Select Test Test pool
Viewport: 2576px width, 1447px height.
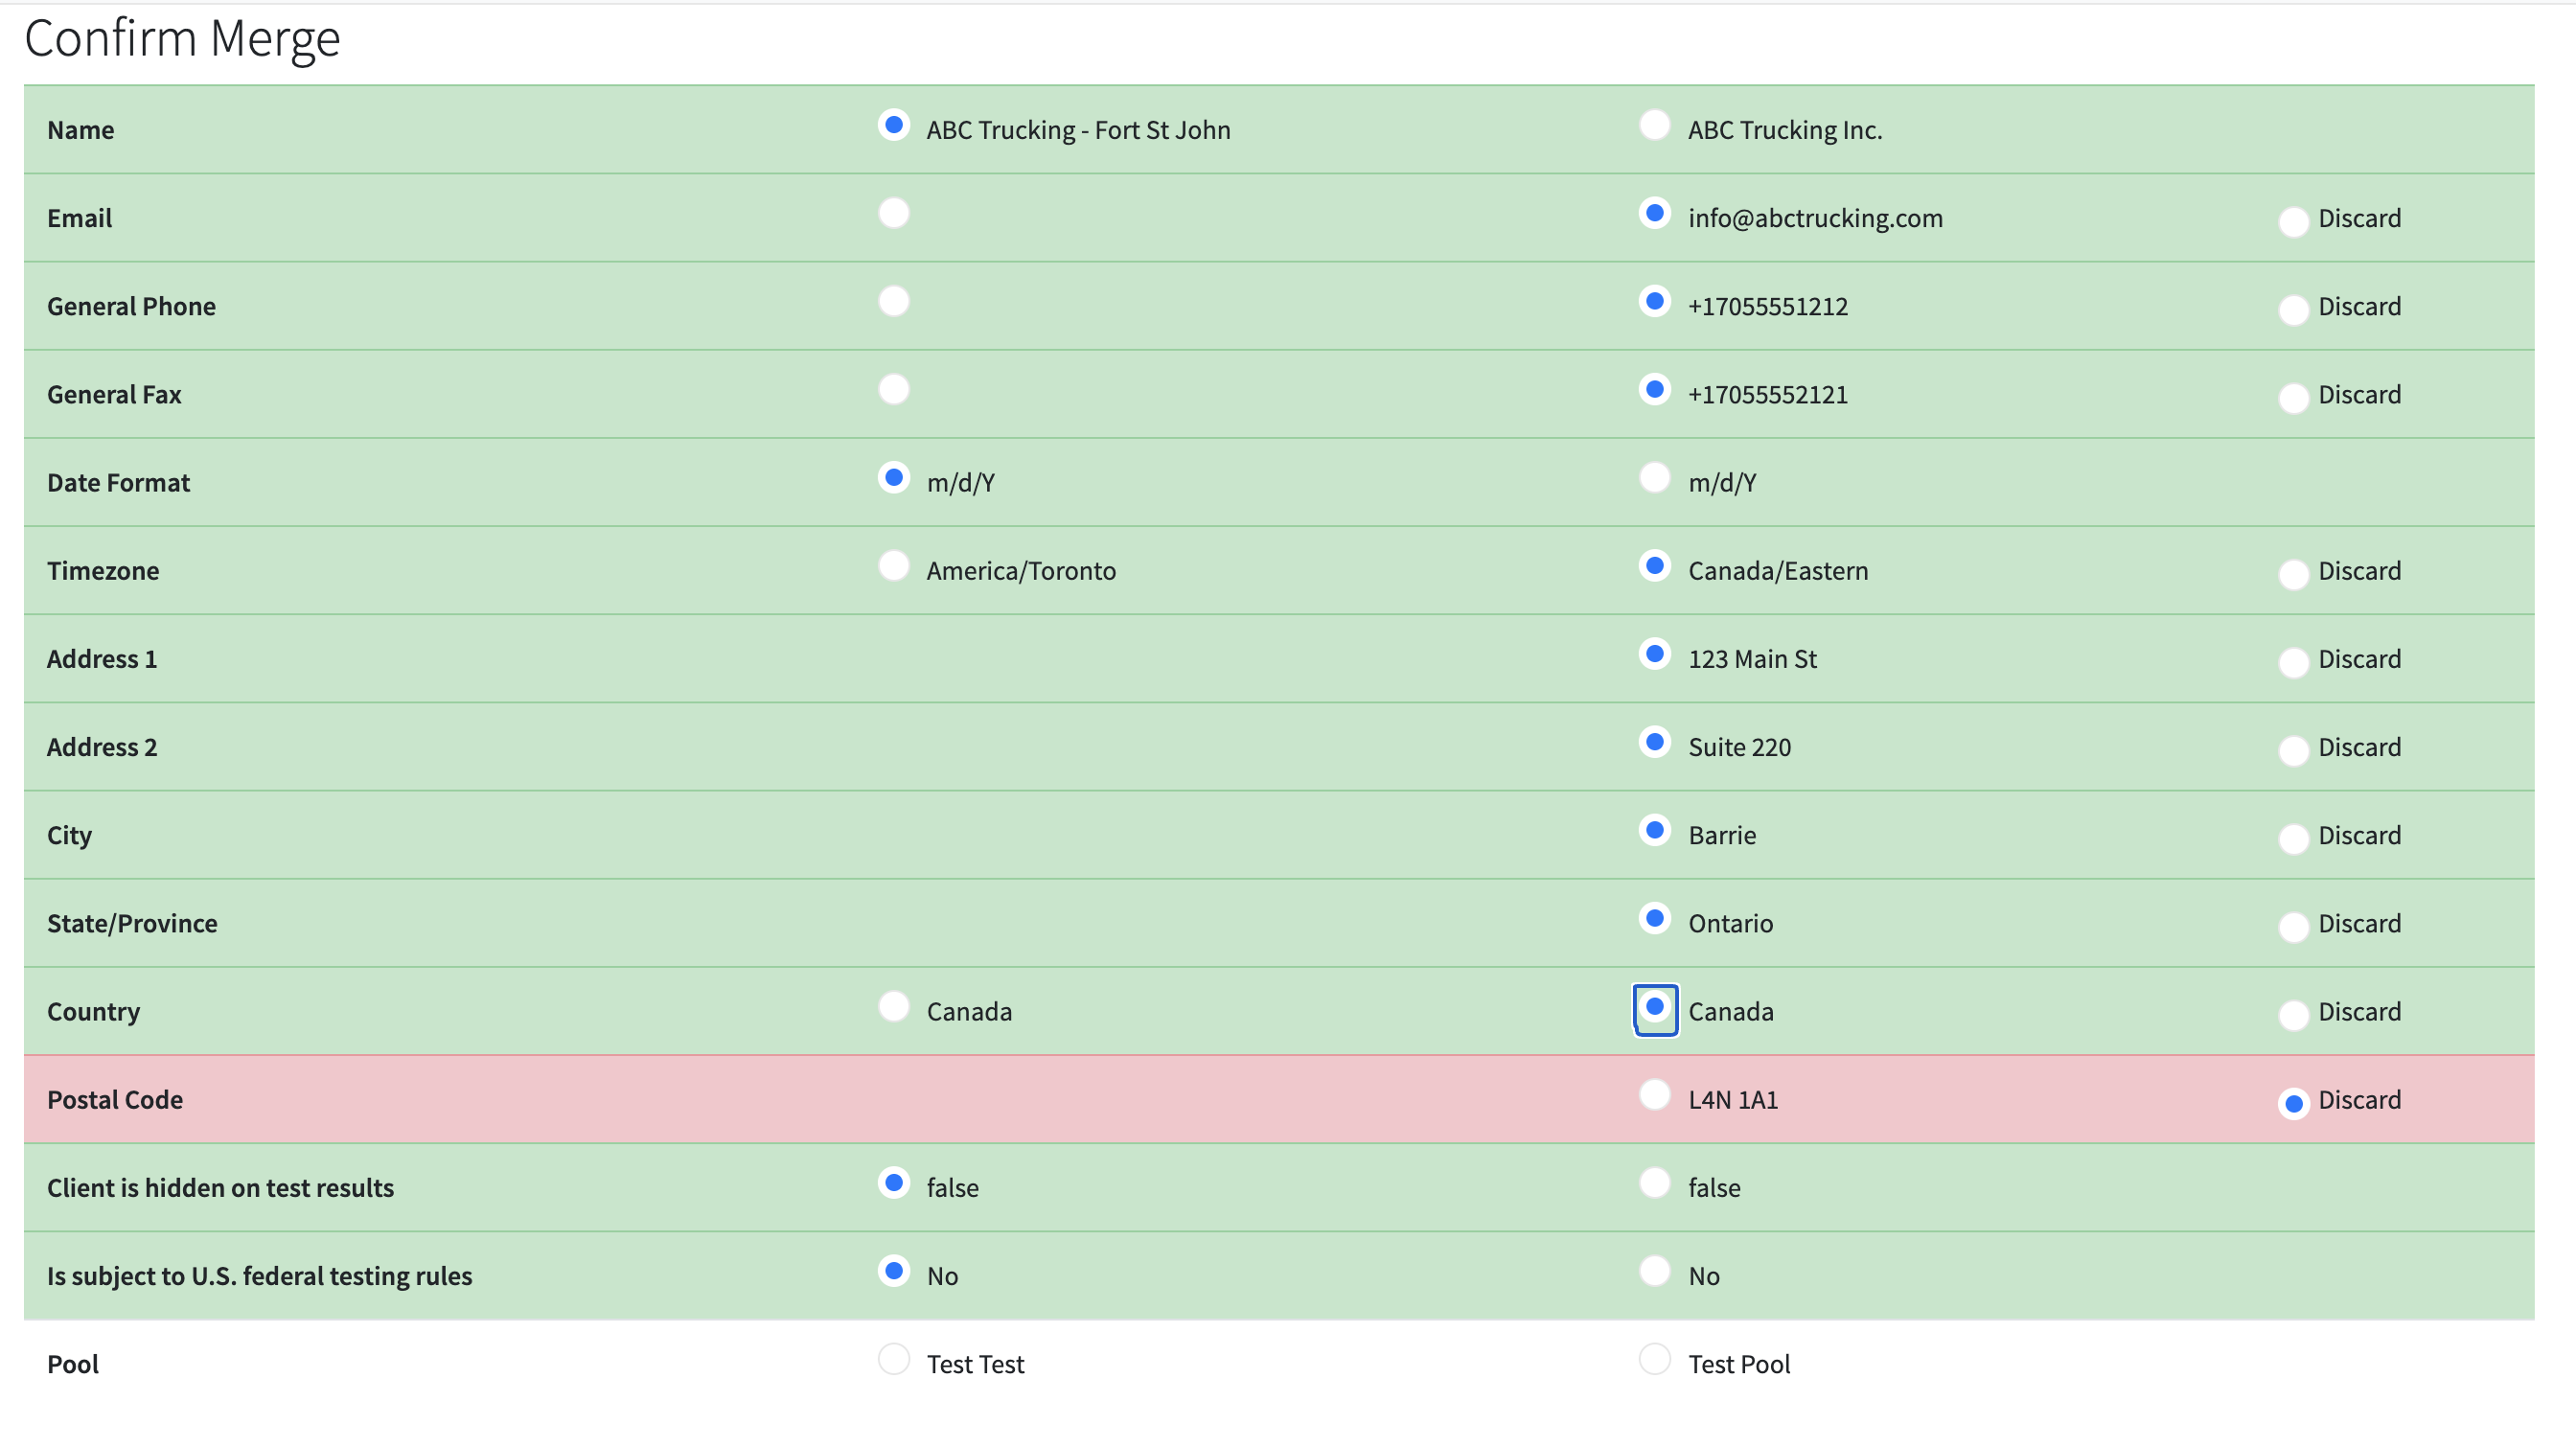[893, 1358]
